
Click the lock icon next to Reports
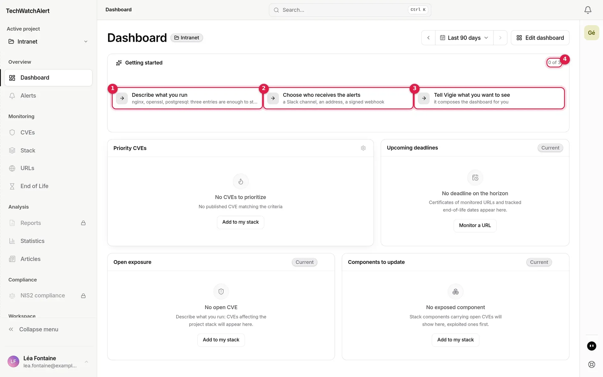click(83, 223)
